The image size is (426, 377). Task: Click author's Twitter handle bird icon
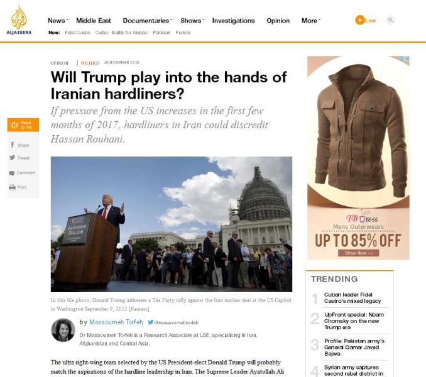151,322
